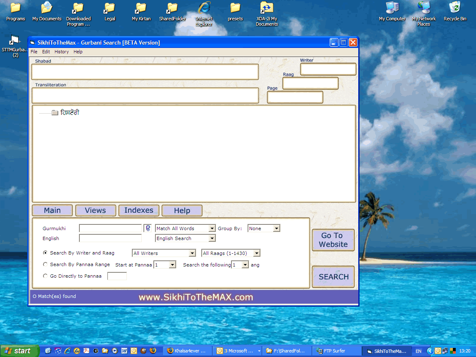
Task: Open the Start at Pannaa dropdown
Action: [x=172, y=265]
